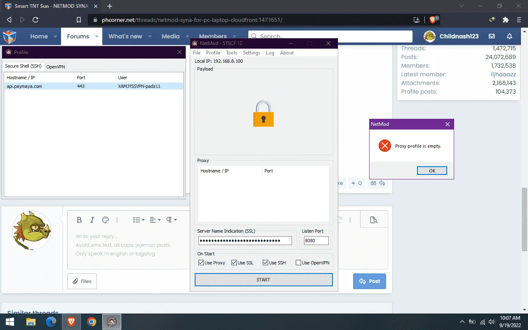Viewport: 528px width, 330px height.
Task: Open the text alignment dropdown in editor
Action: 155,220
